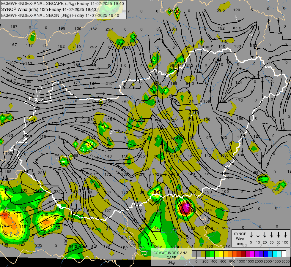Screen dimensions: 291x267
Task: Click the map value '226'
Action: click(x=41, y=173)
